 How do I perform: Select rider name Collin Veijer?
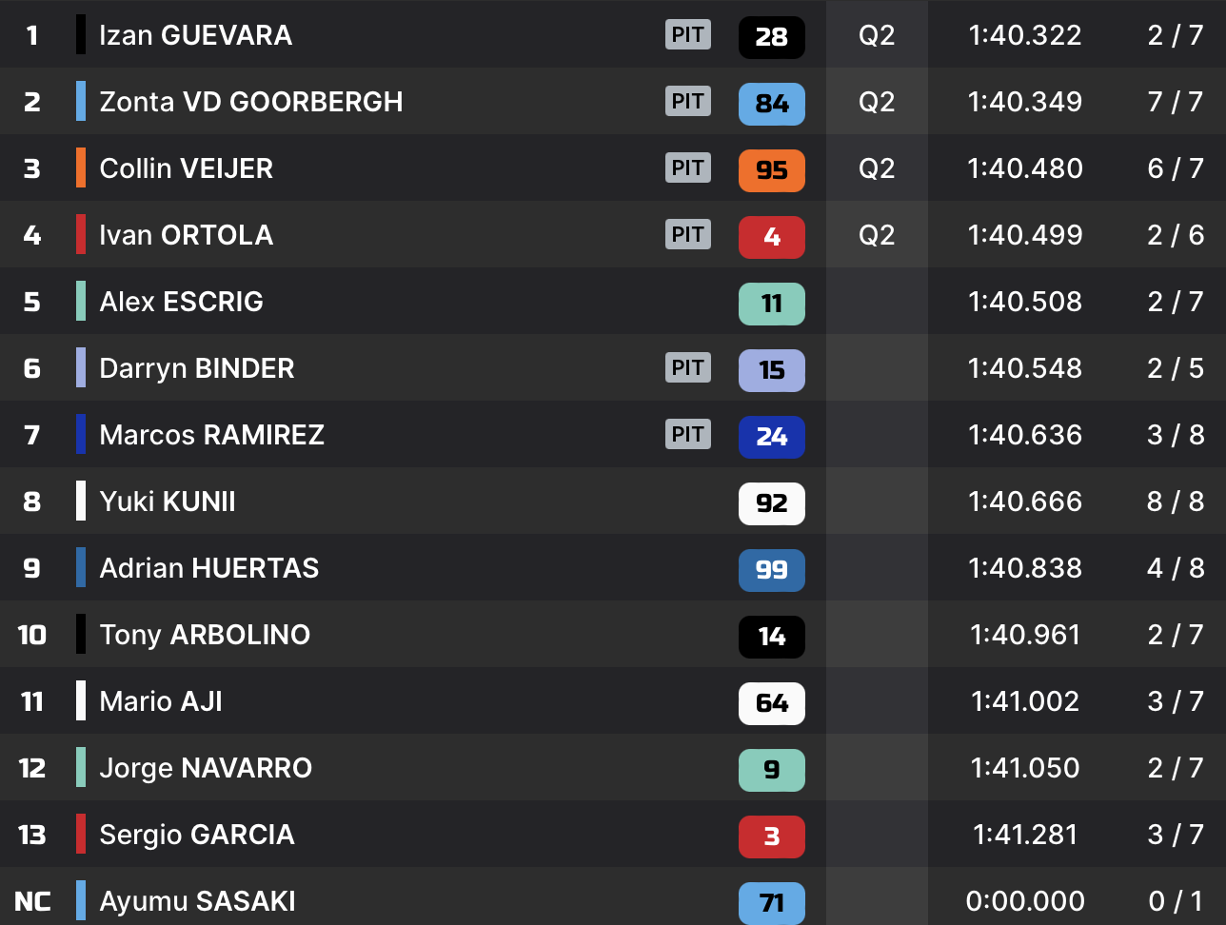tap(186, 168)
